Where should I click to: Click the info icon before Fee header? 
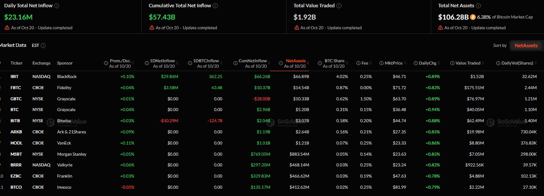coord(358,63)
